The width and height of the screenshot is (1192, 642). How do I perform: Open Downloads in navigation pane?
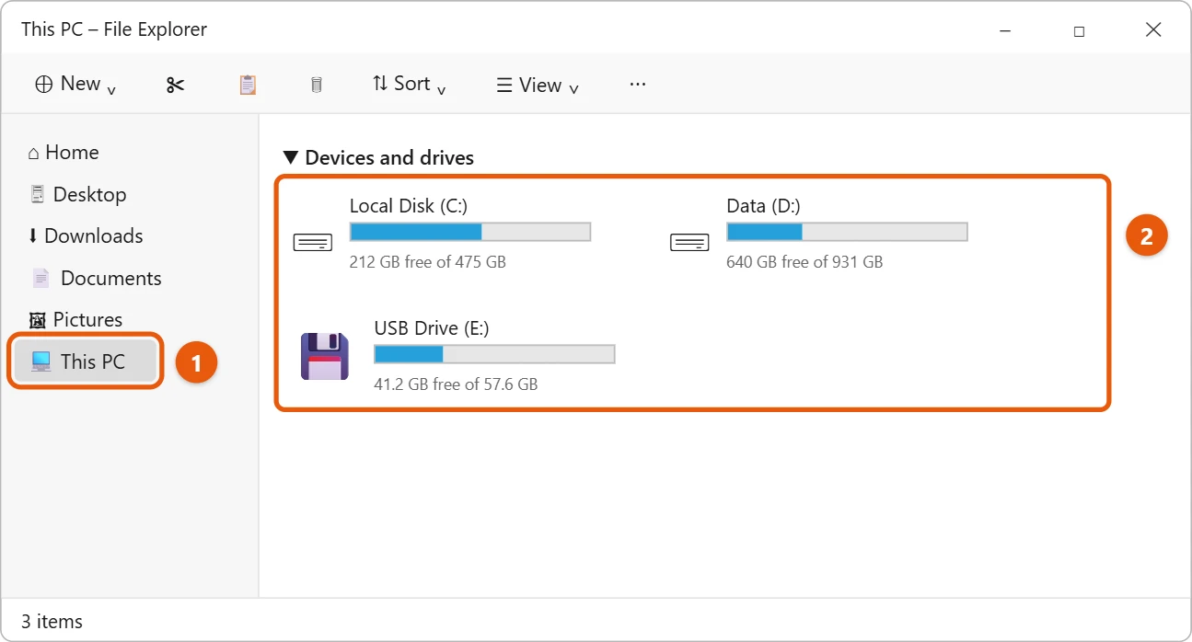(x=86, y=236)
